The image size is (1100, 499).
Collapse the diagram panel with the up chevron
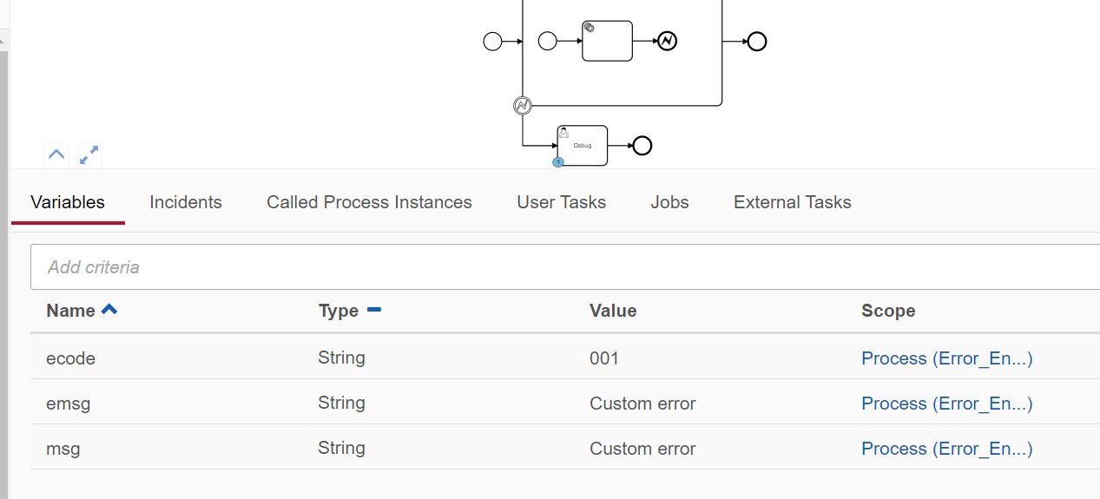click(x=56, y=155)
